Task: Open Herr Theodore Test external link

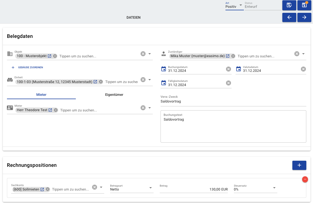Action: [x=50, y=110]
